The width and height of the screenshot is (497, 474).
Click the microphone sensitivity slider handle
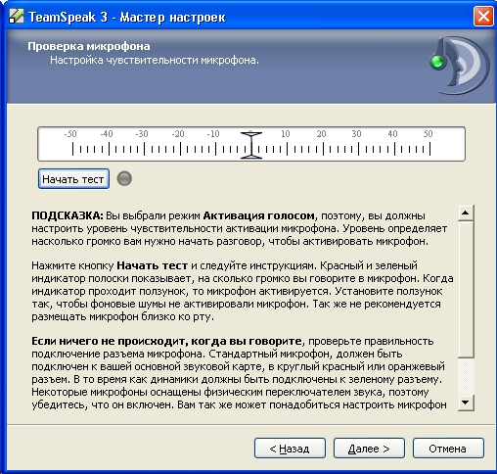251,145
